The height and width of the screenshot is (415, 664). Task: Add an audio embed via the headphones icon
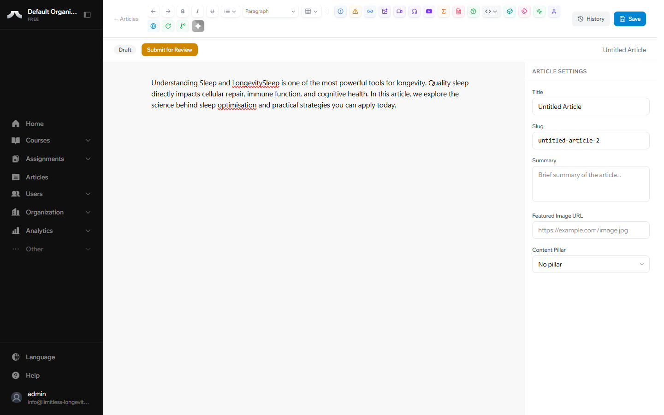pyautogui.click(x=414, y=11)
